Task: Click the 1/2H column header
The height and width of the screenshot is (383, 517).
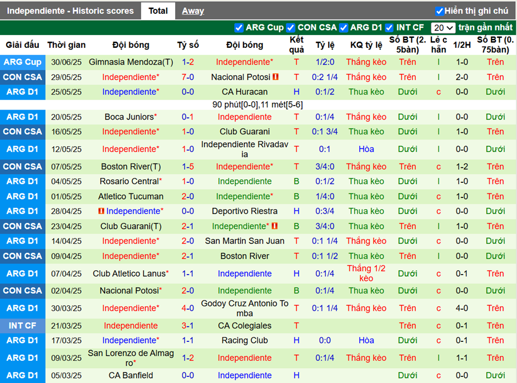Action: click(x=461, y=45)
